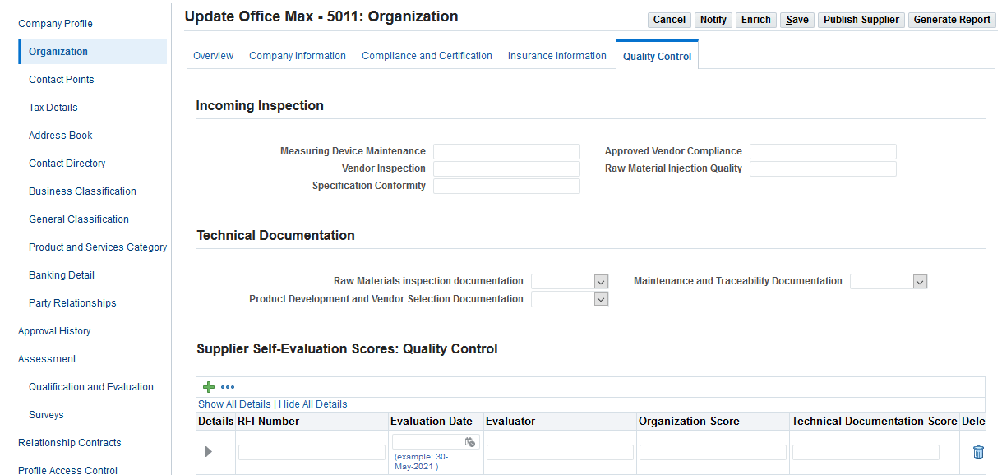Viewport: 1002px width, 475px height.
Task: Click the Raw Material Injection Quality field
Action: (x=823, y=168)
